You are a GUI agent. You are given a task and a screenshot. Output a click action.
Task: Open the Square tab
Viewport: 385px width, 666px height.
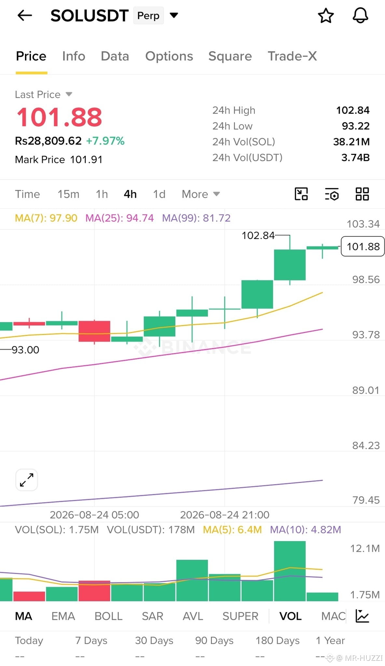(230, 56)
